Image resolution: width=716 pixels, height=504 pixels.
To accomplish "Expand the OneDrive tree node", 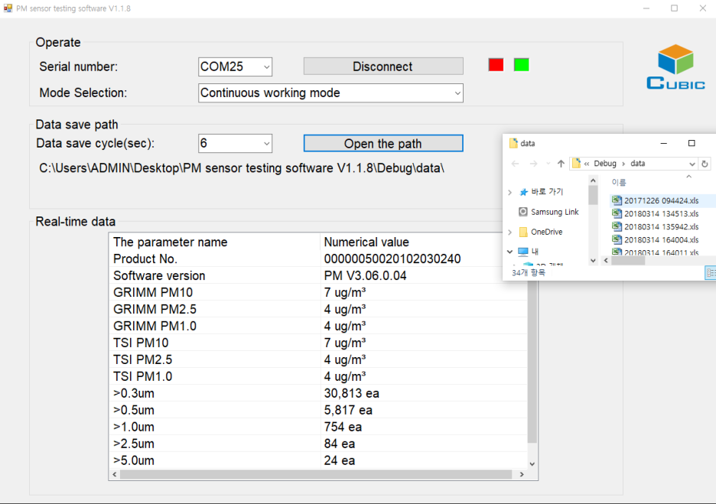I will pyautogui.click(x=510, y=232).
